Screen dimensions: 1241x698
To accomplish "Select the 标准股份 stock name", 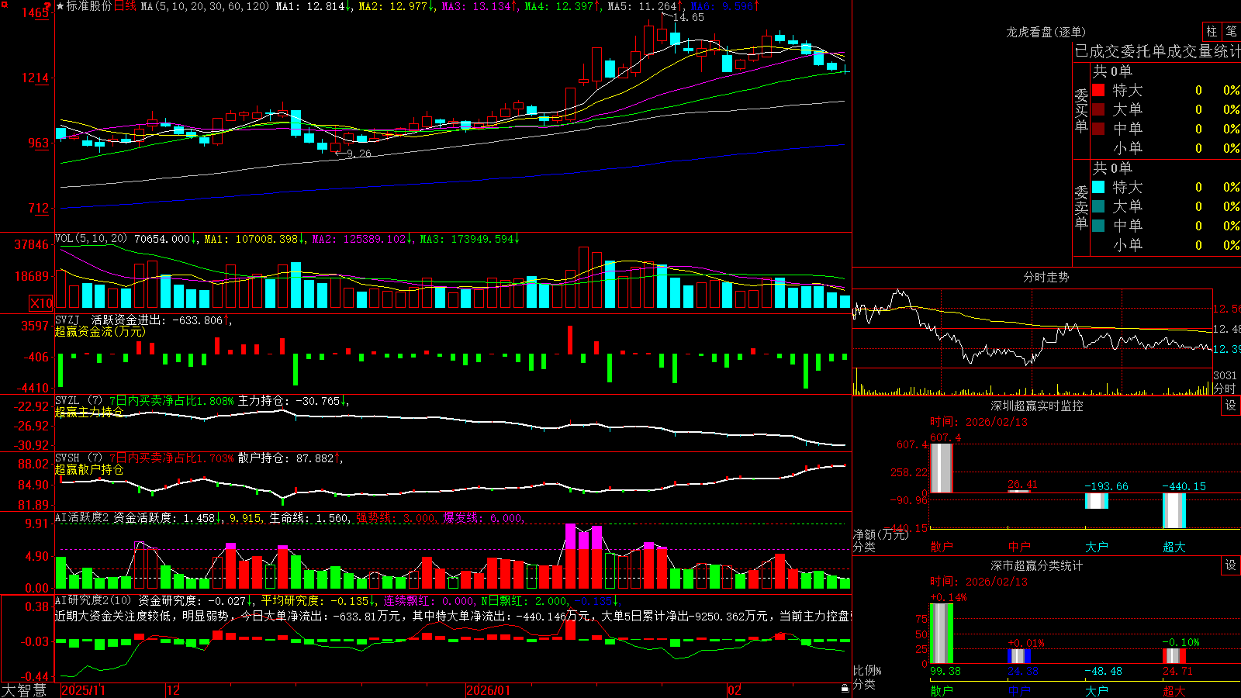I will (x=89, y=6).
